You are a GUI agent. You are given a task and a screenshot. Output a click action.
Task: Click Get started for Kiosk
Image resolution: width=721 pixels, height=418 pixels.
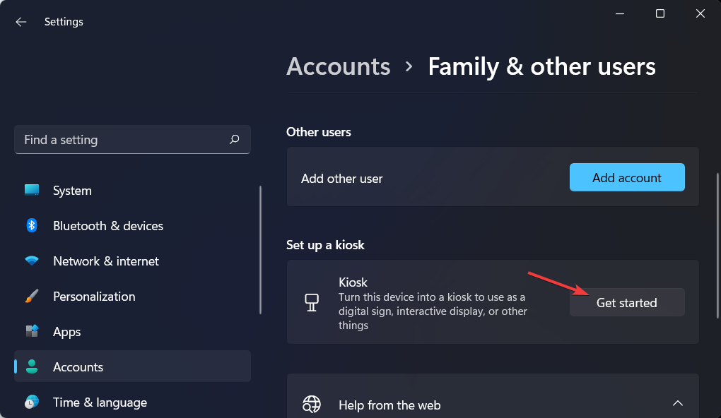[626, 303]
